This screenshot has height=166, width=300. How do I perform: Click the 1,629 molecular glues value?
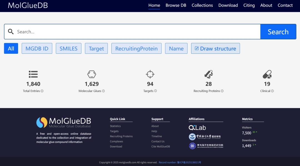[92, 84]
